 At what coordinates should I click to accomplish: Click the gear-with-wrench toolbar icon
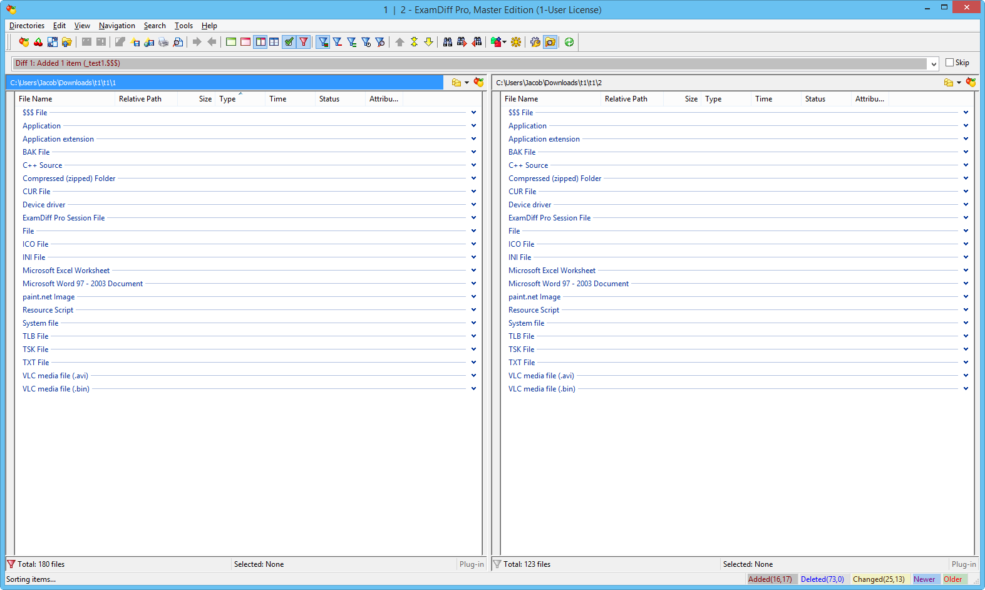coord(535,42)
